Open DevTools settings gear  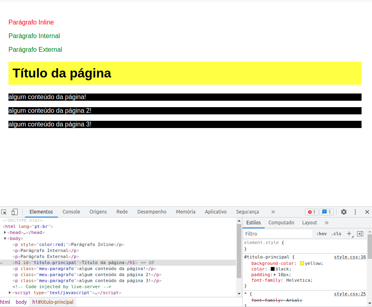(x=344, y=212)
